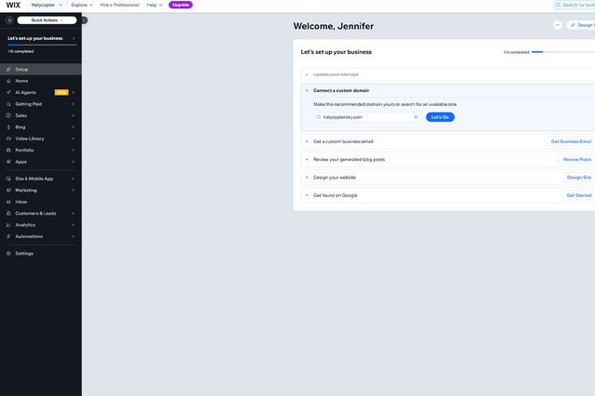
Task: Click the Design your website step text
Action: [335, 178]
